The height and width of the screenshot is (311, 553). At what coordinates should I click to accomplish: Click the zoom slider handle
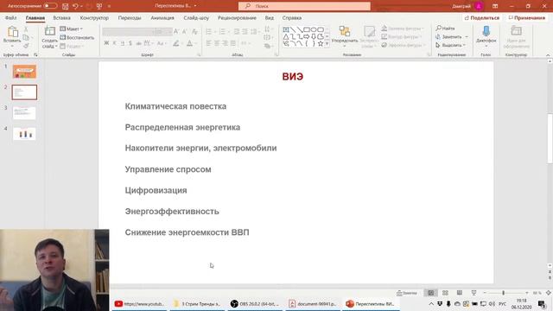pyautogui.click(x=503, y=293)
